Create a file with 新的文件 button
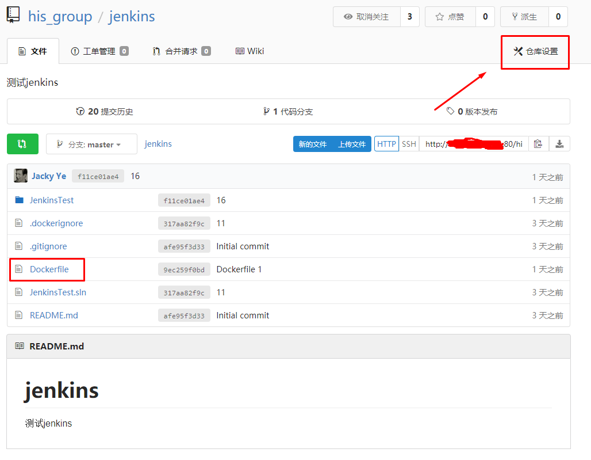This screenshot has height=460, width=591. [x=313, y=144]
